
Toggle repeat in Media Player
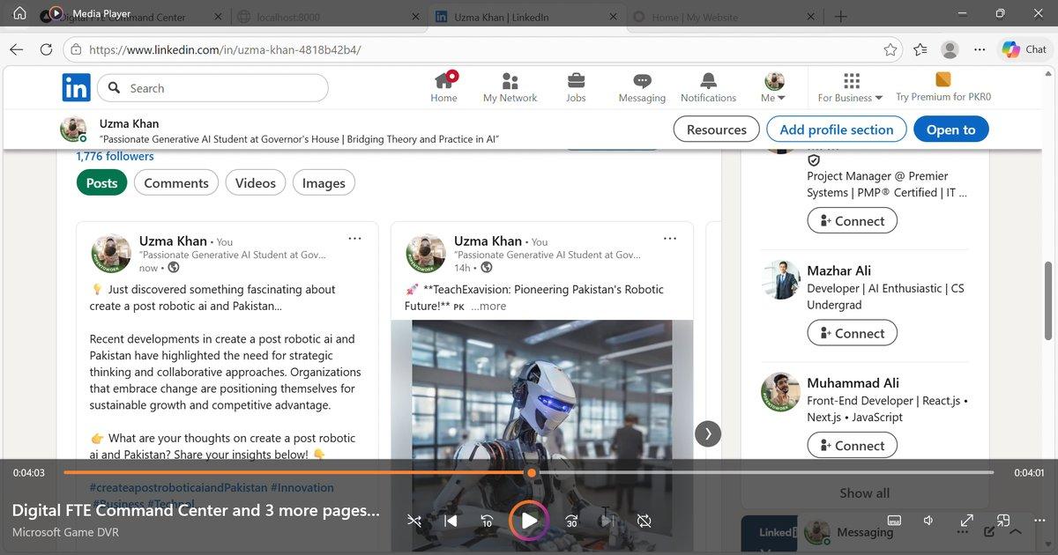[x=644, y=521]
